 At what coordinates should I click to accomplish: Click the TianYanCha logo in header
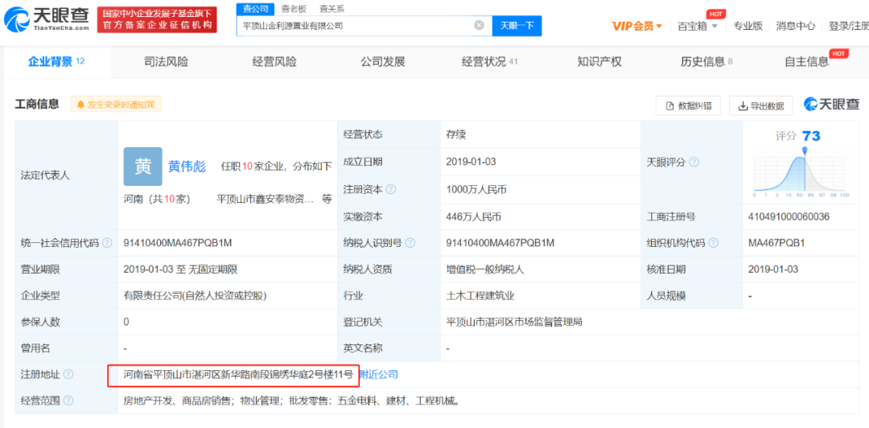(47, 19)
